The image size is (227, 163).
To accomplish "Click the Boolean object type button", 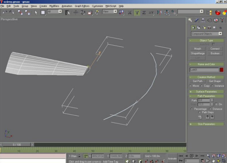I will click(215, 53).
